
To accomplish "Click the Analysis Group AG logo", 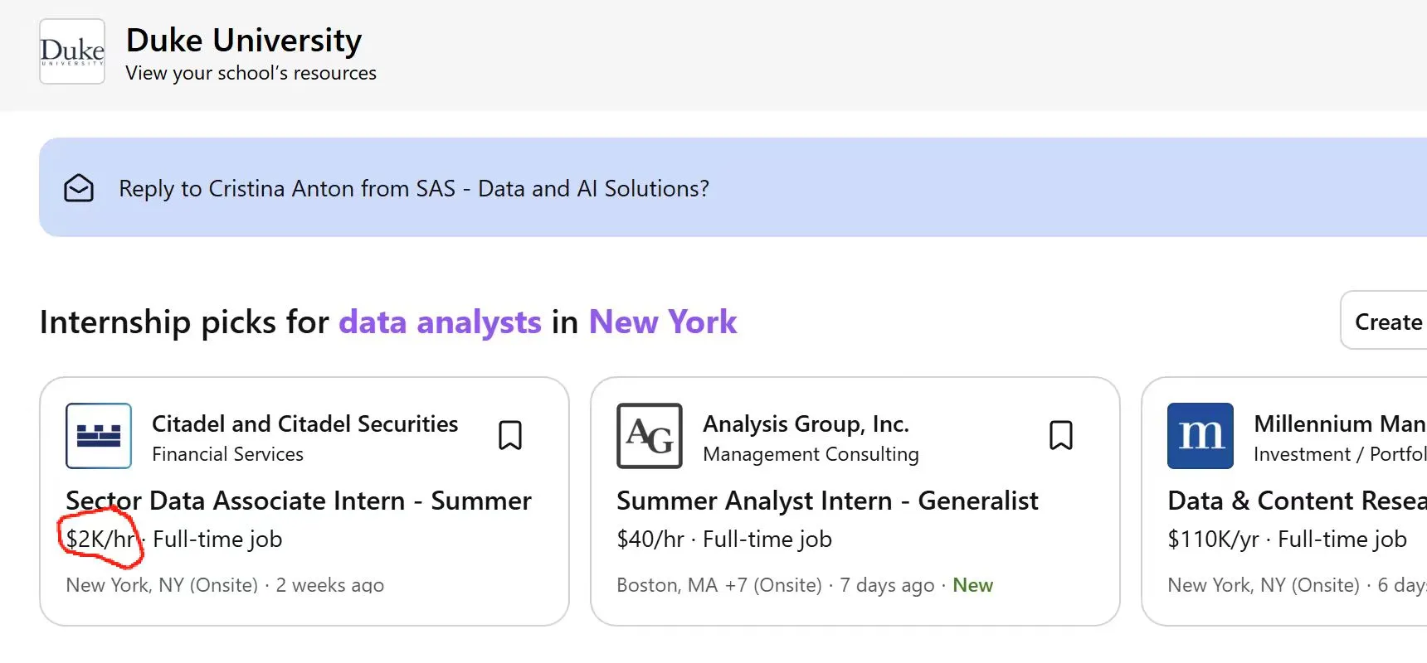I will 650,436.
